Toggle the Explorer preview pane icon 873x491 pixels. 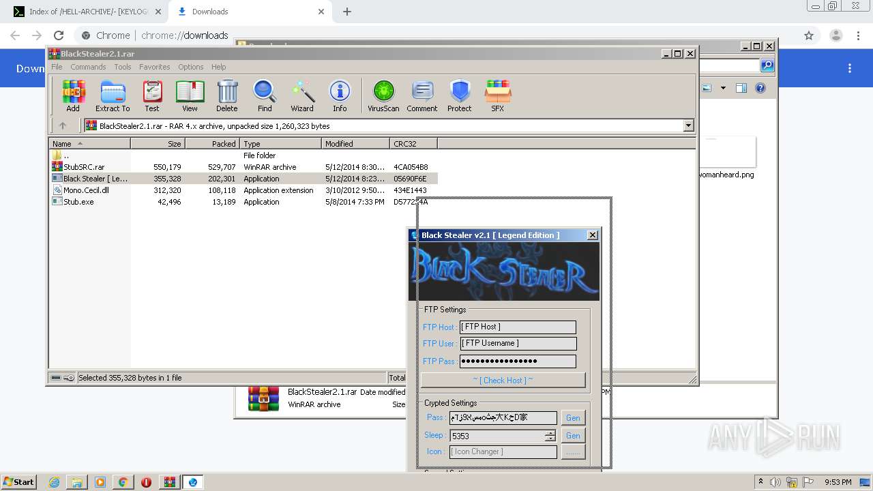(x=741, y=88)
